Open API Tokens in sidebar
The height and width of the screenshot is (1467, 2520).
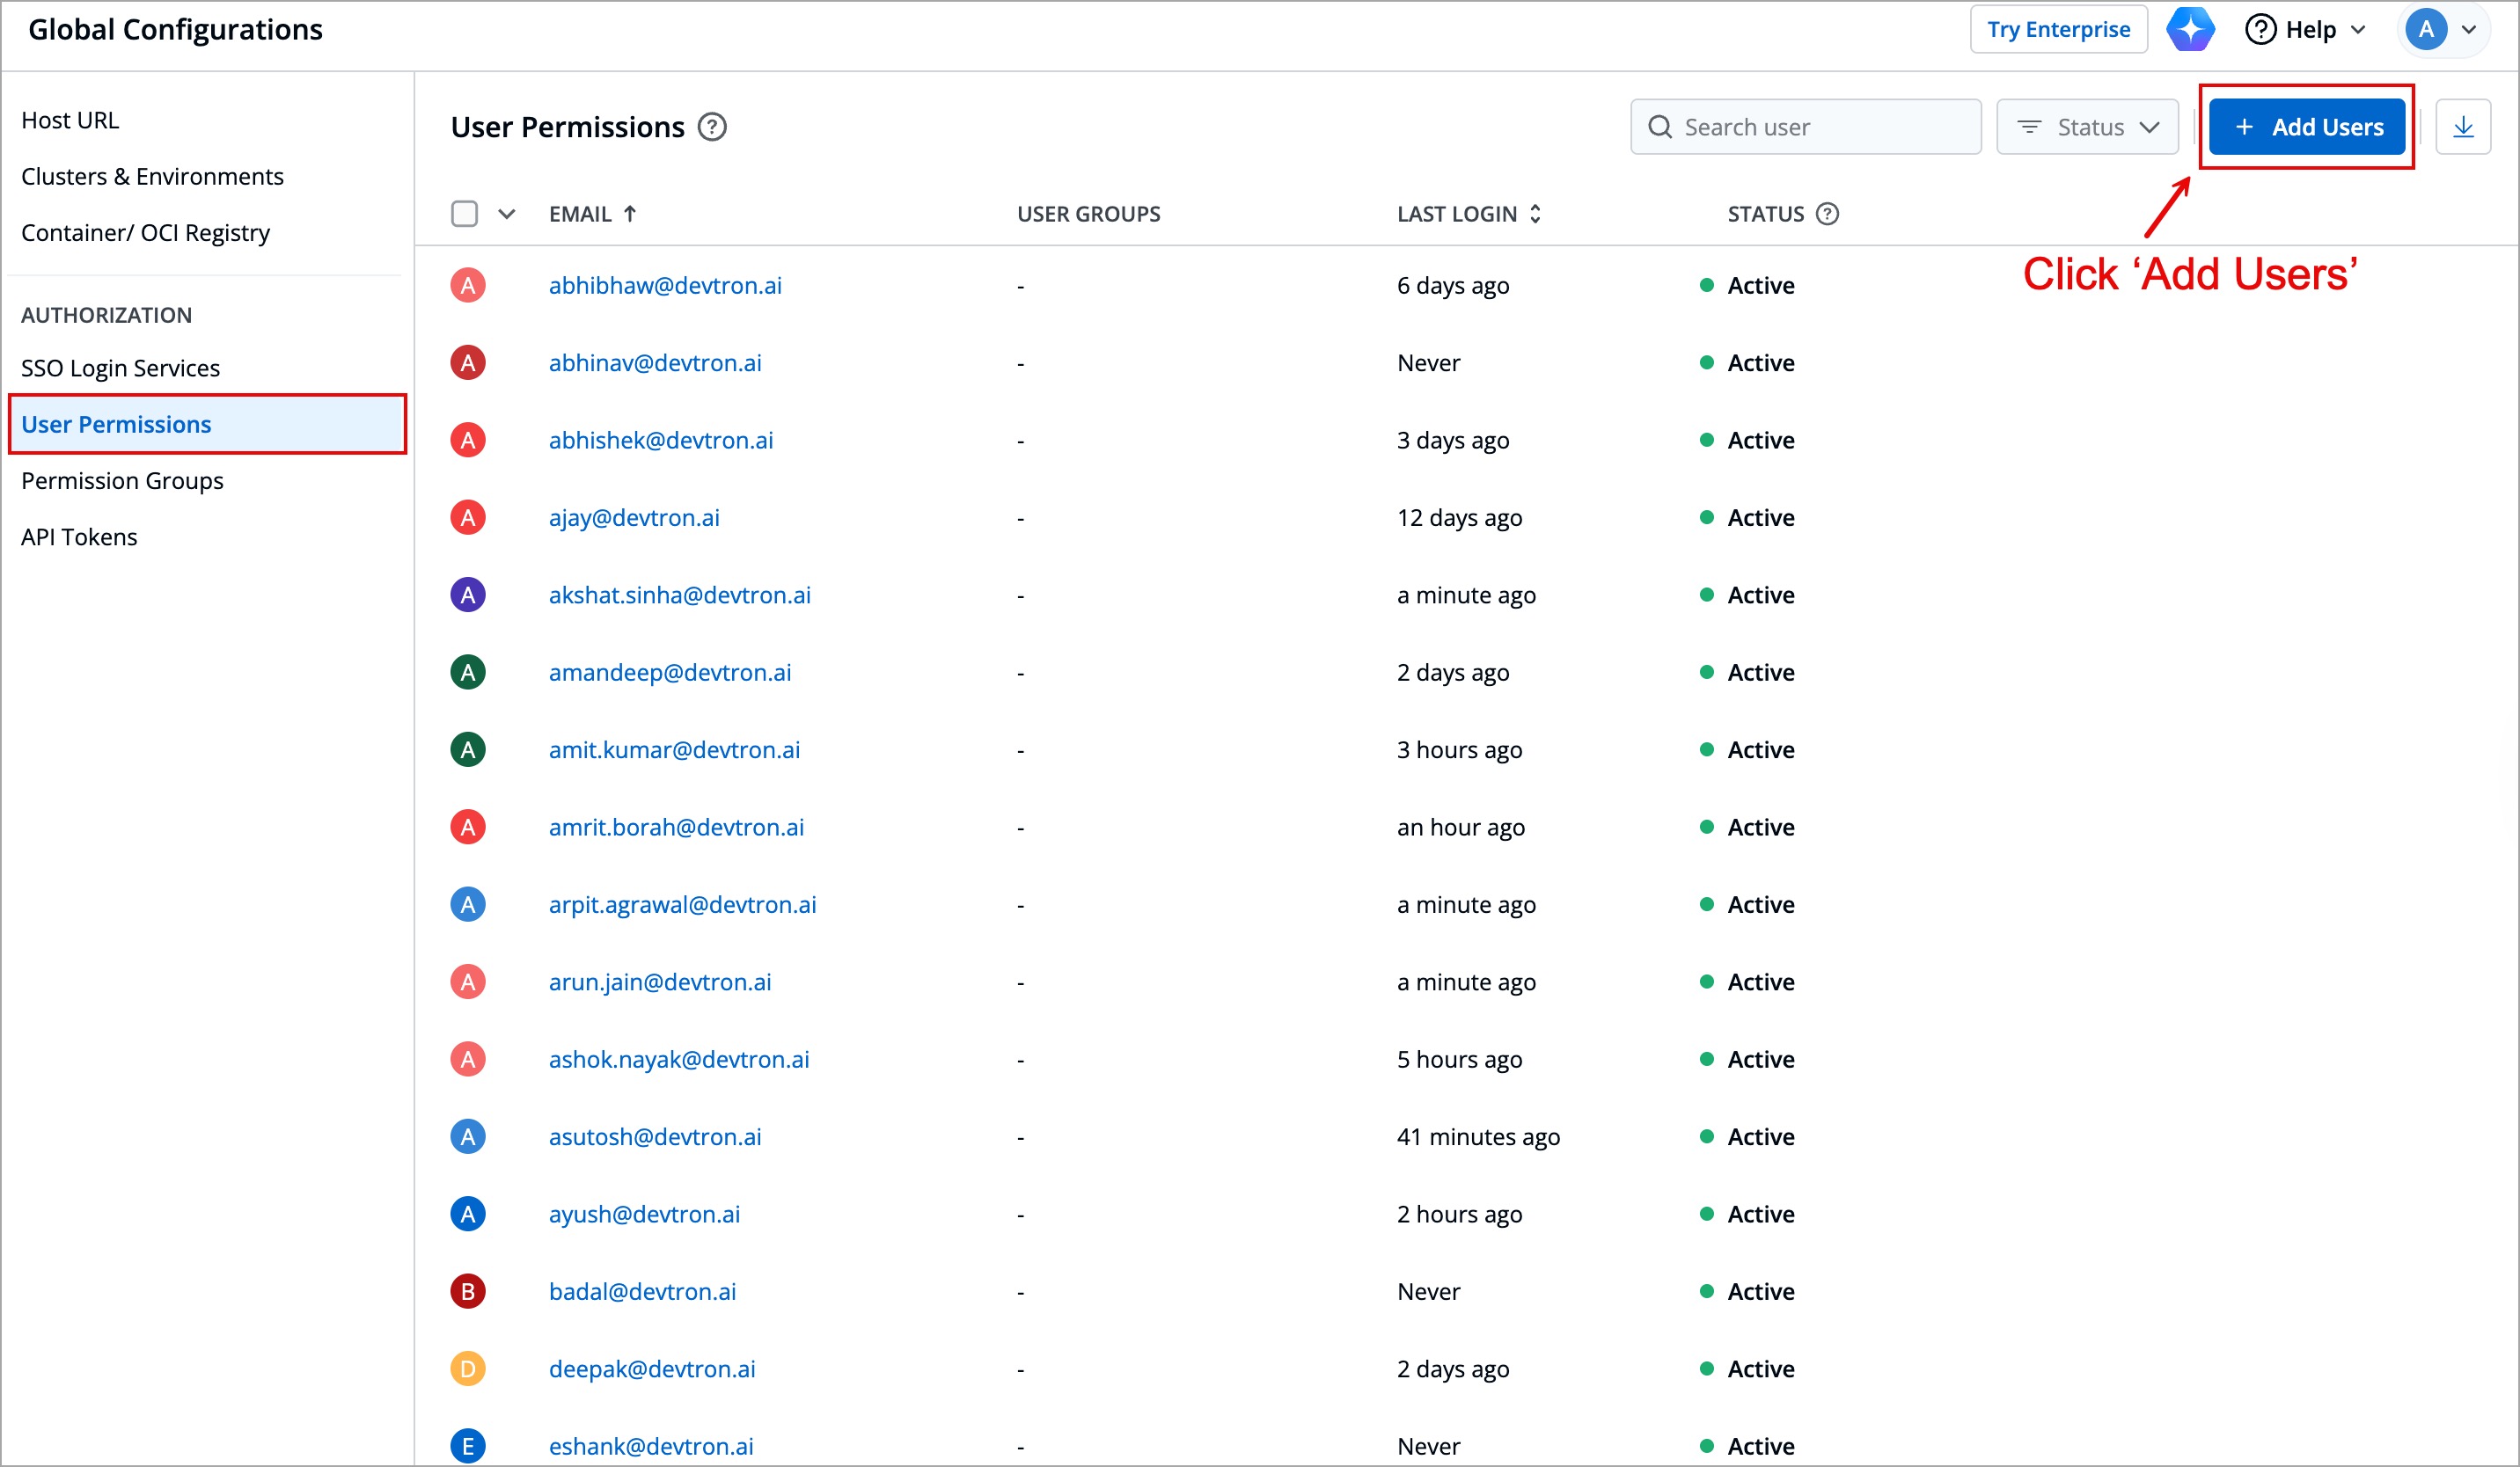pyautogui.click(x=79, y=536)
